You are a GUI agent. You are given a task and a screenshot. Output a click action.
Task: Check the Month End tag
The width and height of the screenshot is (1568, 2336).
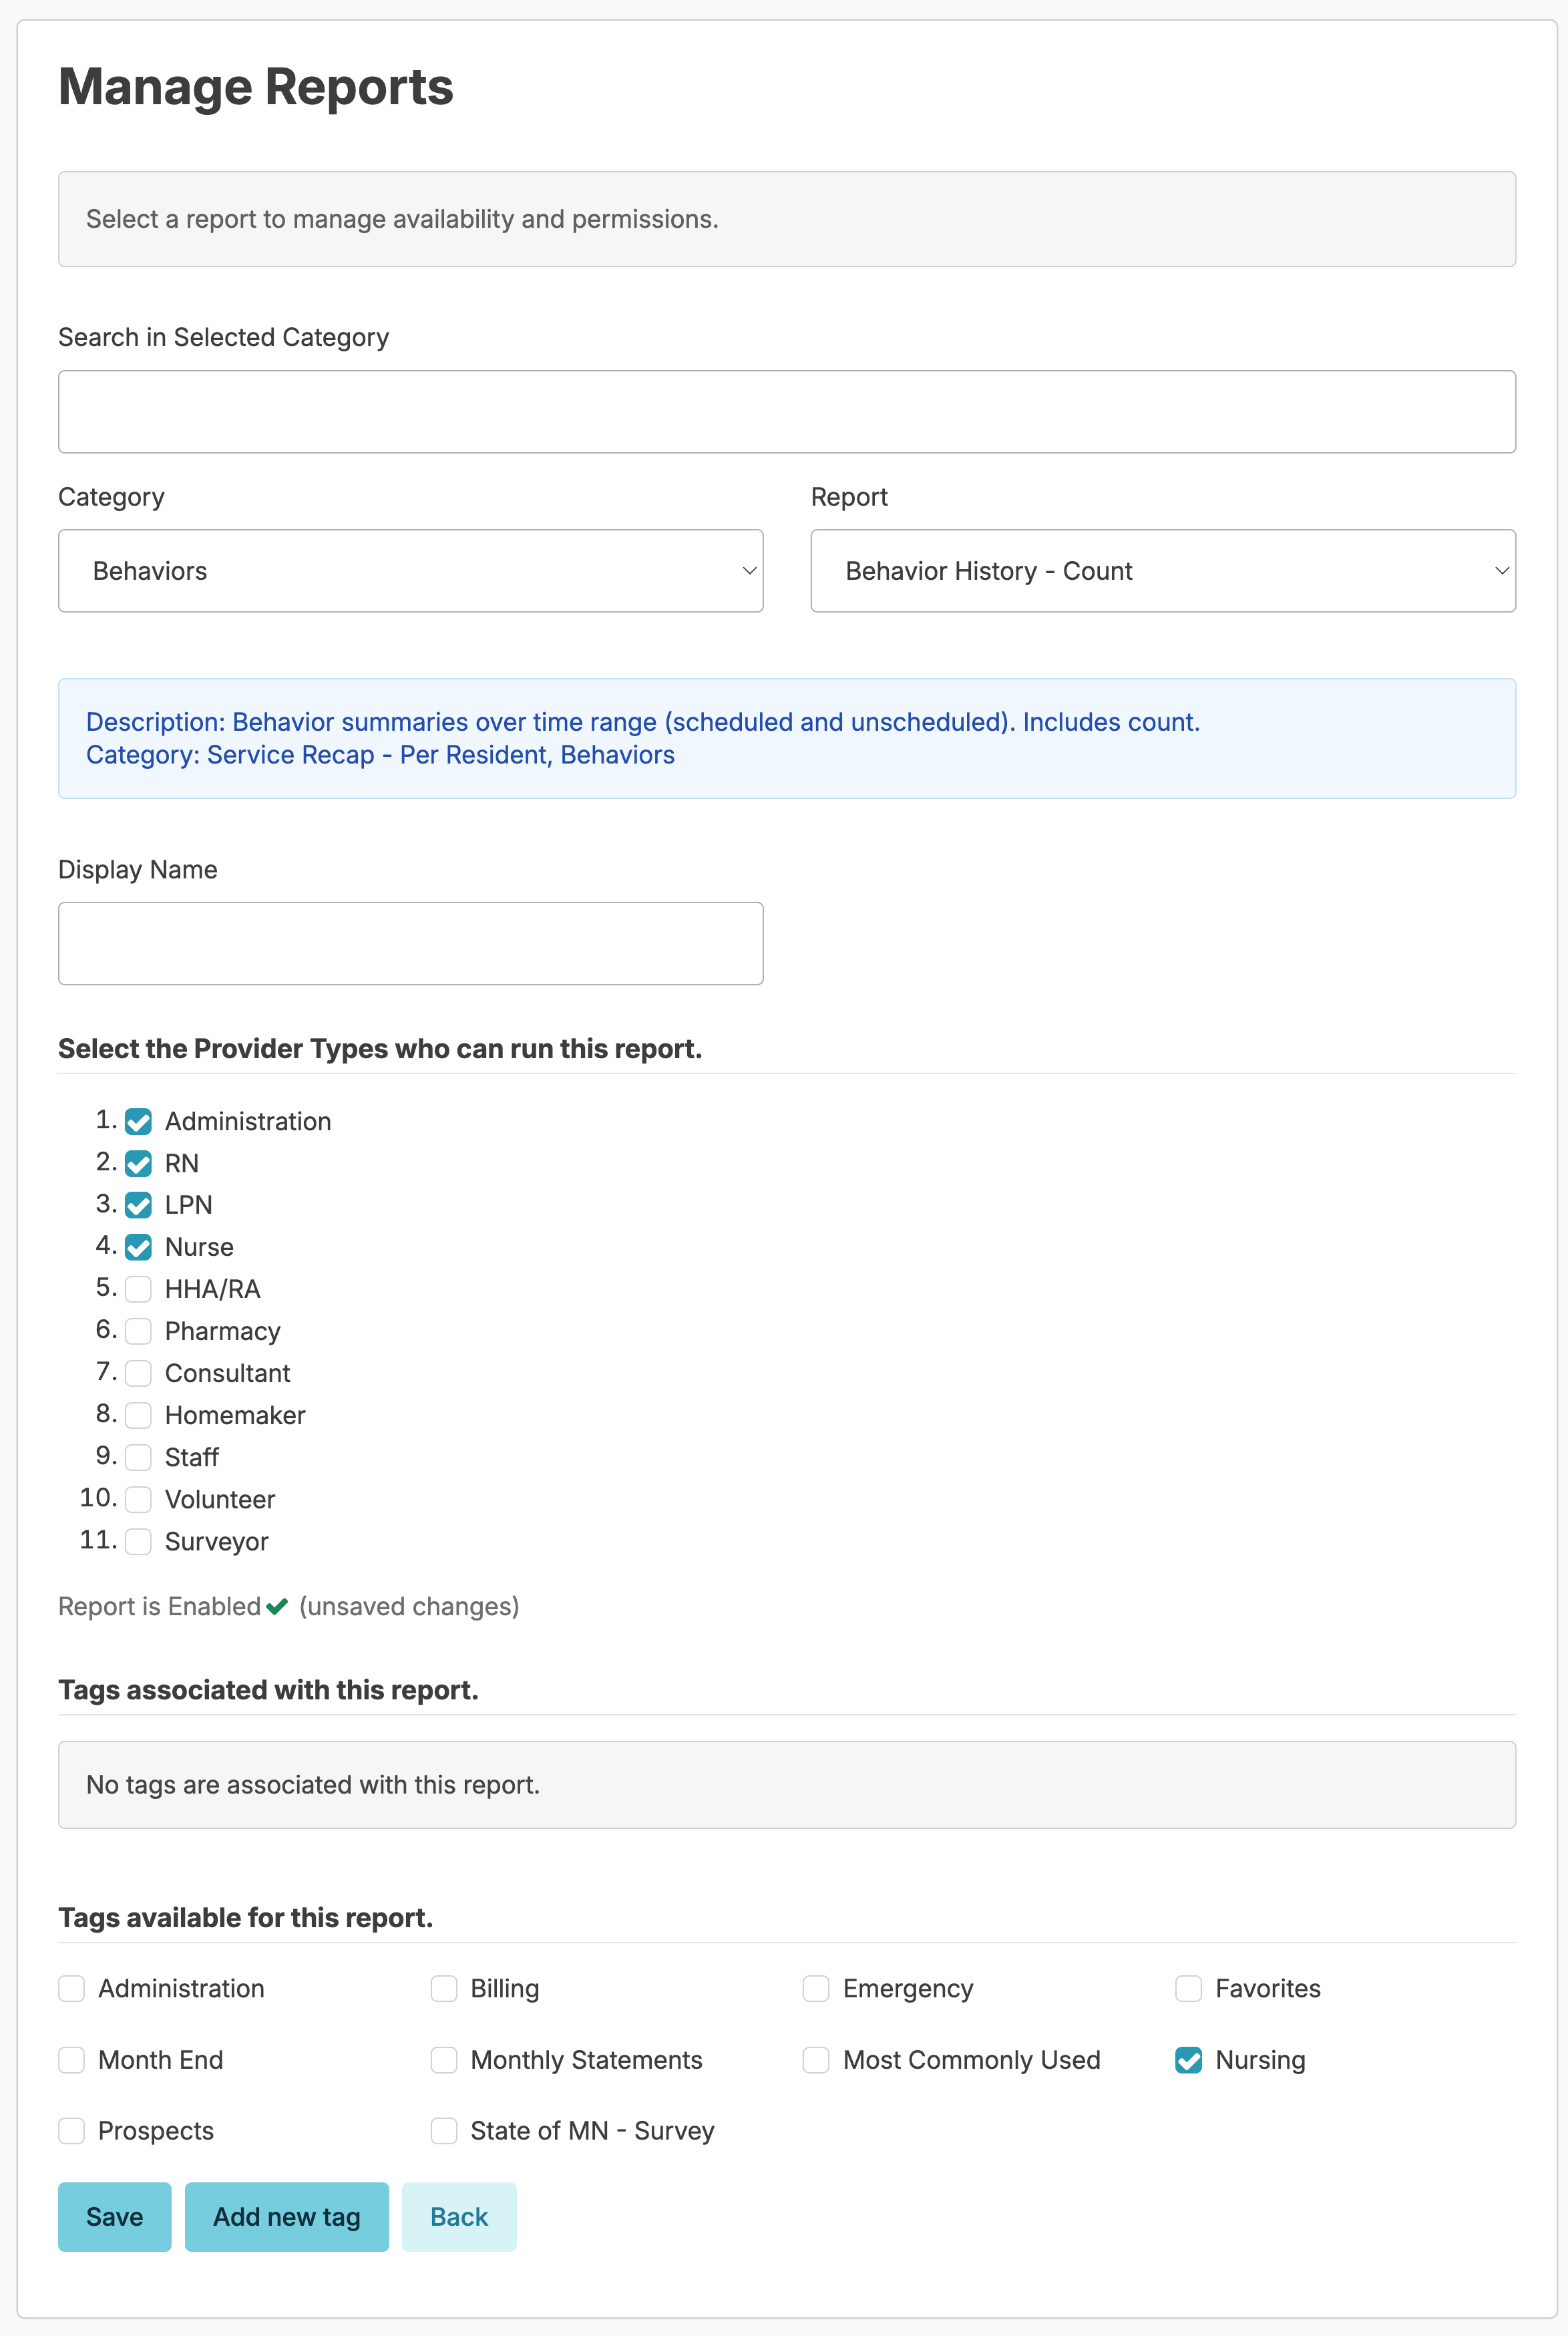[x=72, y=2060]
